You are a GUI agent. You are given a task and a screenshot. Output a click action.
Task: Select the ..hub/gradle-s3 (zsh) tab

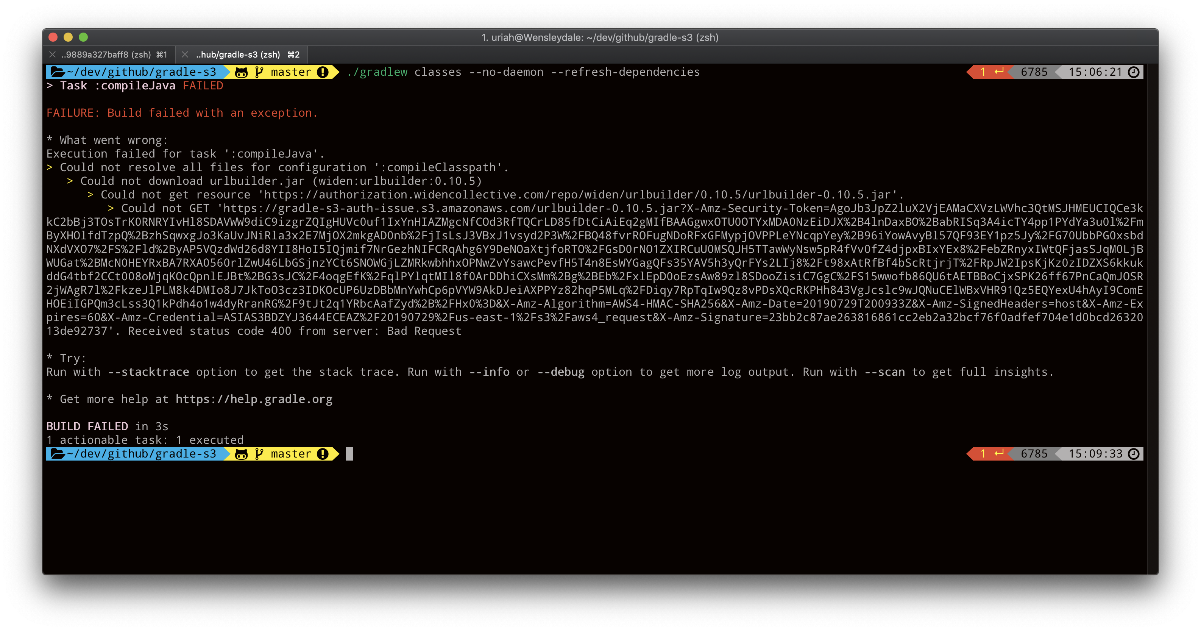238,55
